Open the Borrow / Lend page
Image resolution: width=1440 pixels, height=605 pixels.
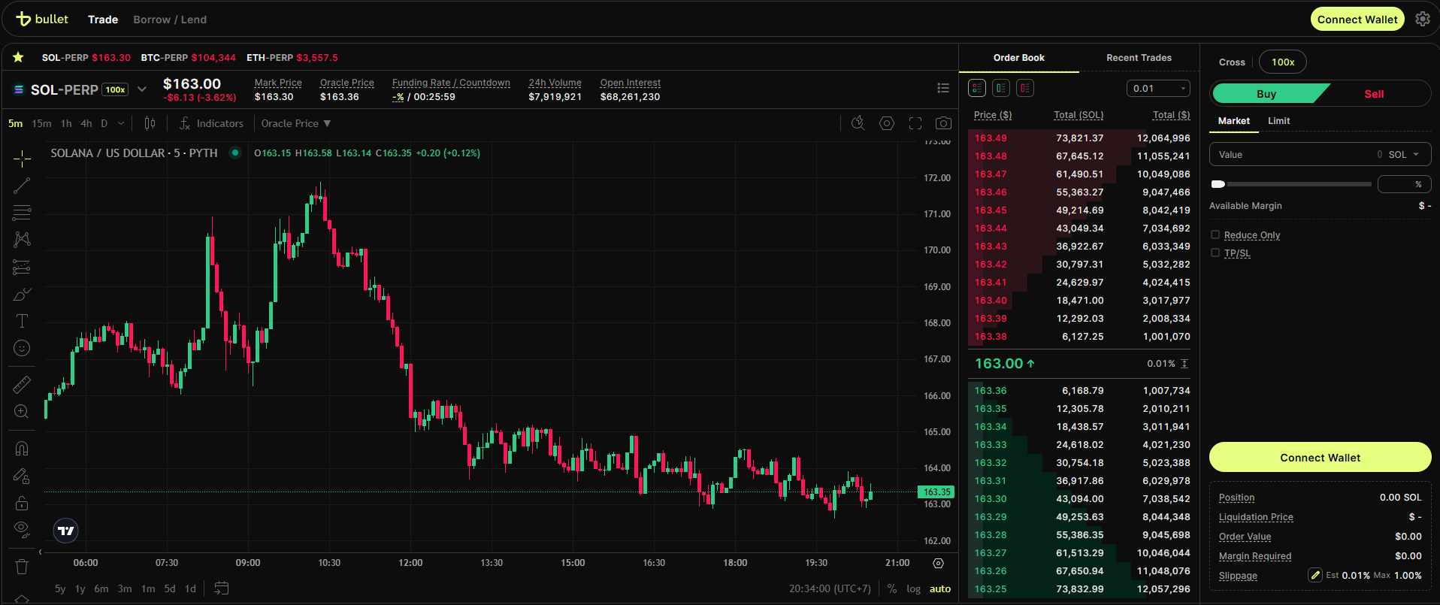[x=170, y=20]
